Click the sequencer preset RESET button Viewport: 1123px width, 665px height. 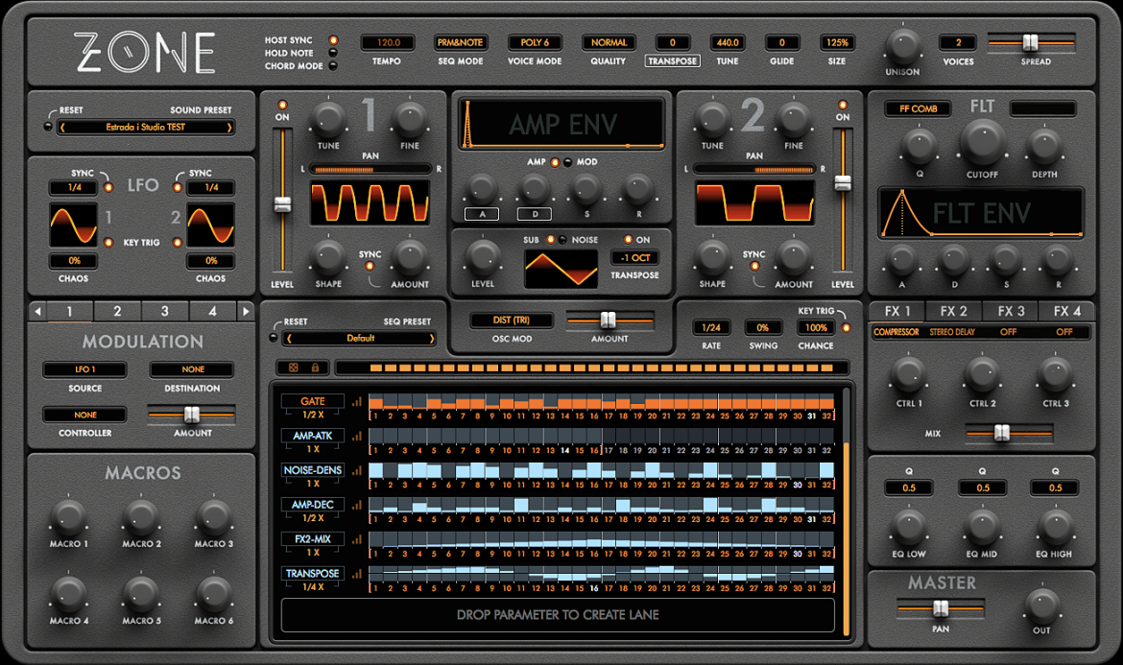273,338
